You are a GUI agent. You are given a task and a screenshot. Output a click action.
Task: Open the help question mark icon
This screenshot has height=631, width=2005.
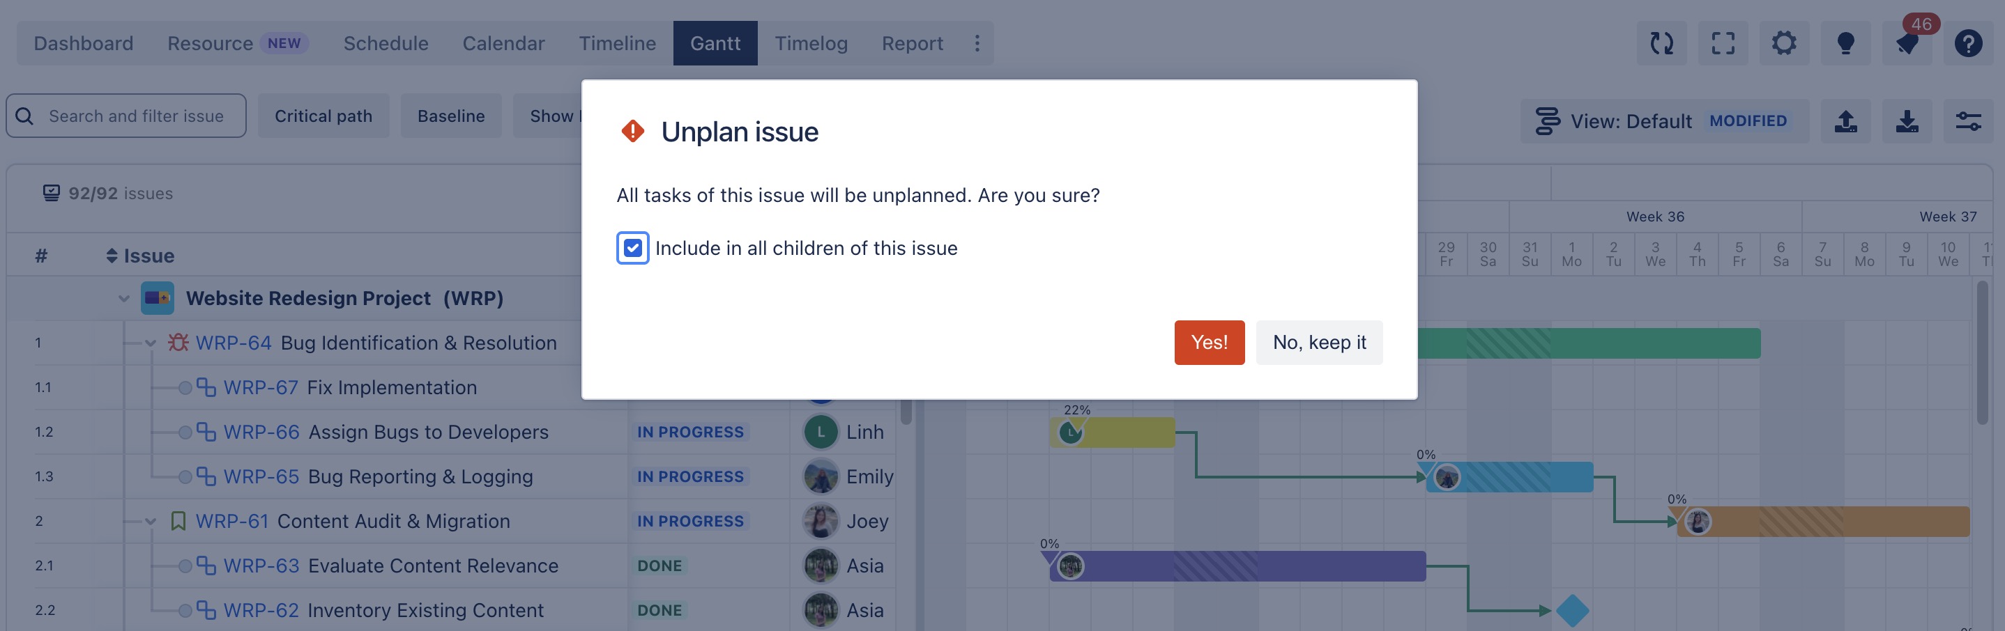[x=1967, y=44]
